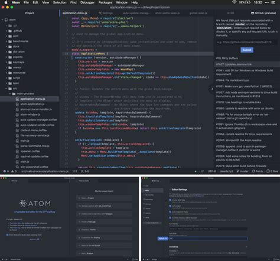The height and width of the screenshot is (261, 280).
Task: Expand the Install a Package guide section
Action: (104, 222)
